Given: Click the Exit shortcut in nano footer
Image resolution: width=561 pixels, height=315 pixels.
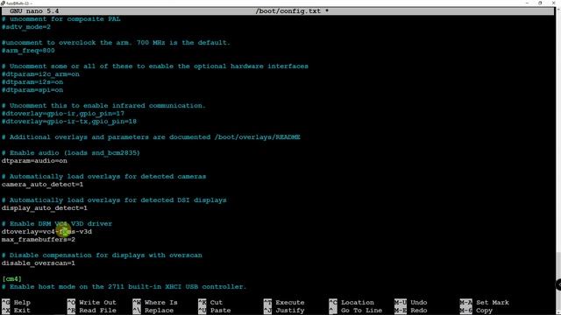Looking at the screenshot, I should [x=16, y=311].
